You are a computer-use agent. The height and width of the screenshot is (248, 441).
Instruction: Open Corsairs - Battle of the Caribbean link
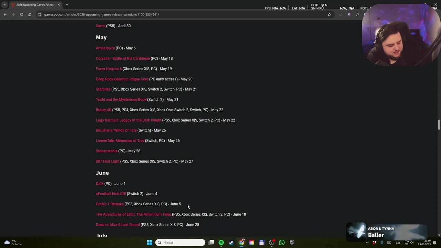(x=123, y=59)
